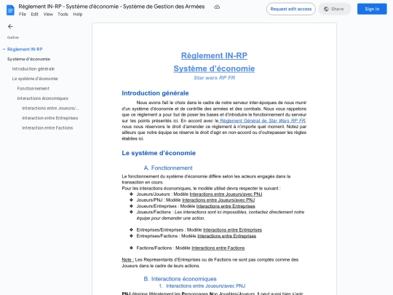Click the Sign in button
The image size is (393, 295).
(372, 9)
